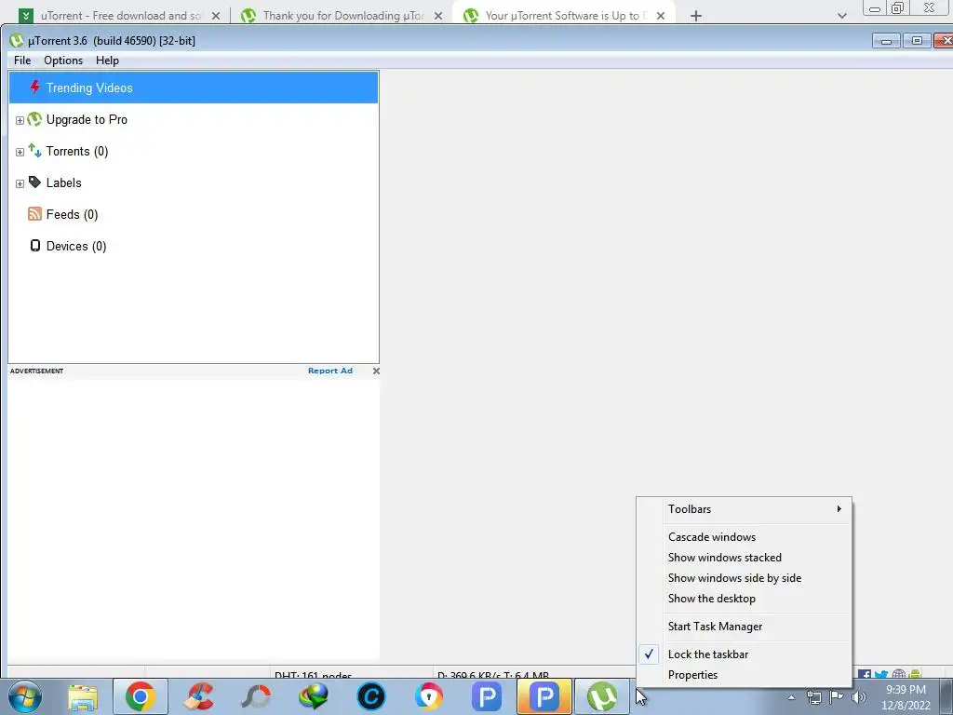
Task: Click the Devices phone icon
Action: tap(35, 245)
